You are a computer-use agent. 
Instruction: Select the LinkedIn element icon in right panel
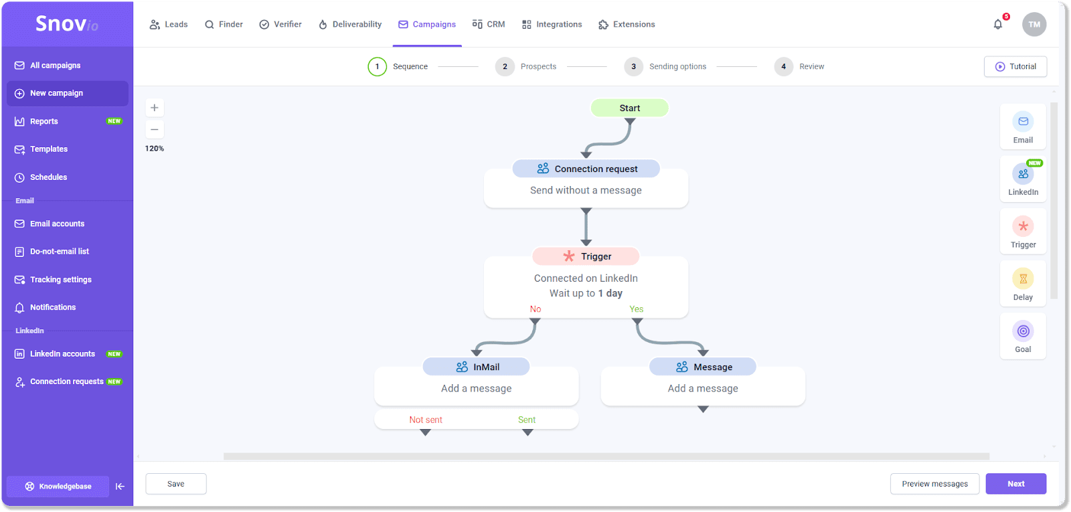(1023, 174)
